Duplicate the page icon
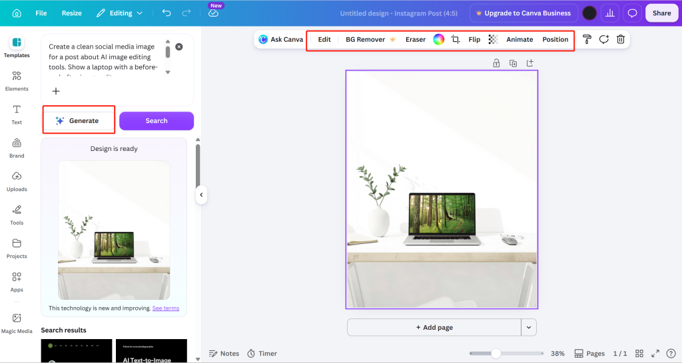The height and width of the screenshot is (363, 682). [513, 63]
